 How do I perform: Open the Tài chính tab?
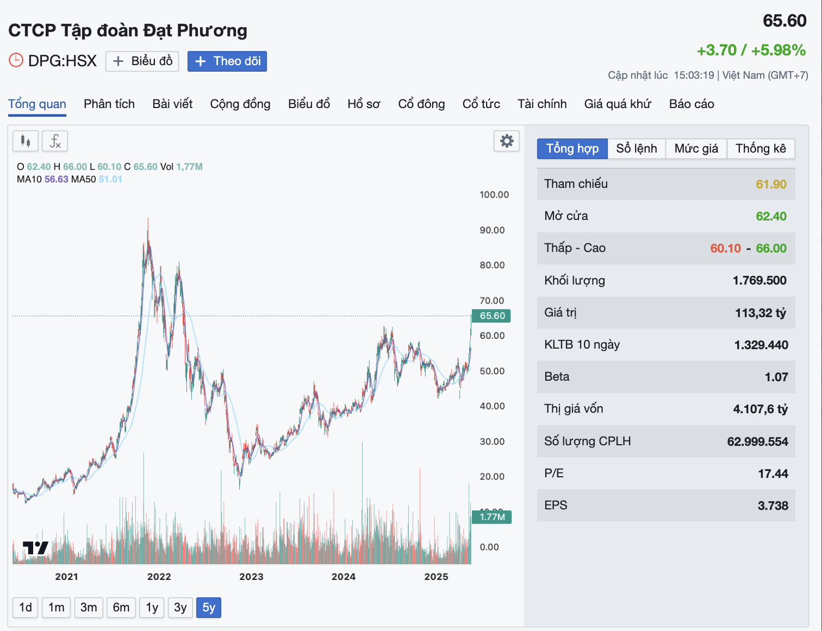[x=542, y=104]
